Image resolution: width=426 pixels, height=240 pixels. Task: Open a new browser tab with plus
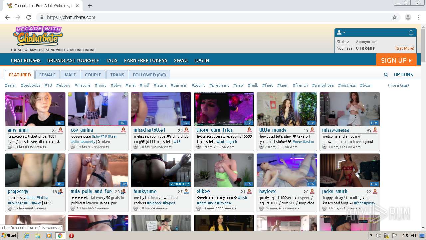pyautogui.click(x=90, y=6)
